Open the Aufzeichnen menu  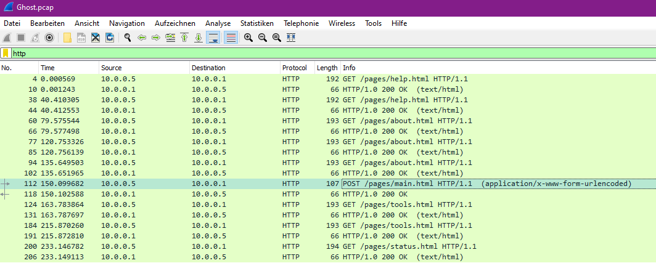coord(175,23)
